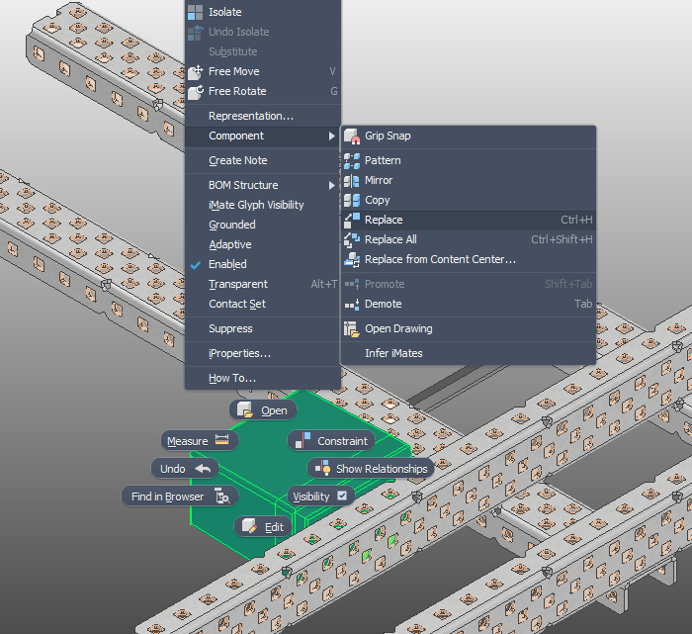The height and width of the screenshot is (634, 692).
Task: Choose Create Note from context menu
Action: (263, 160)
